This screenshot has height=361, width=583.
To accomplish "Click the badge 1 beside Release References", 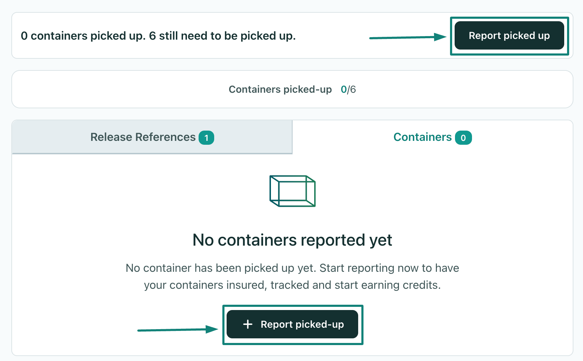I will [206, 138].
